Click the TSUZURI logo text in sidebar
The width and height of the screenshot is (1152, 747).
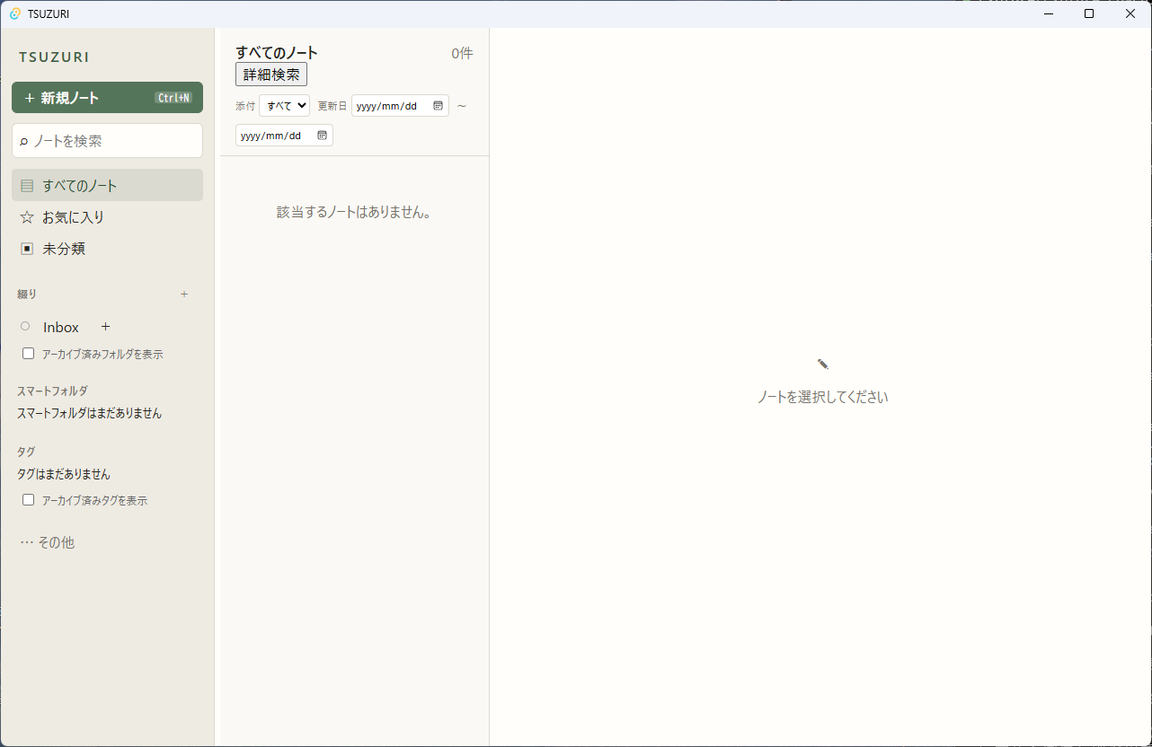pos(54,57)
